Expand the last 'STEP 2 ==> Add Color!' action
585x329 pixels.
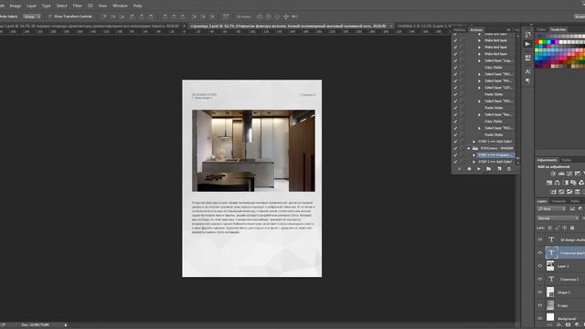(473, 162)
